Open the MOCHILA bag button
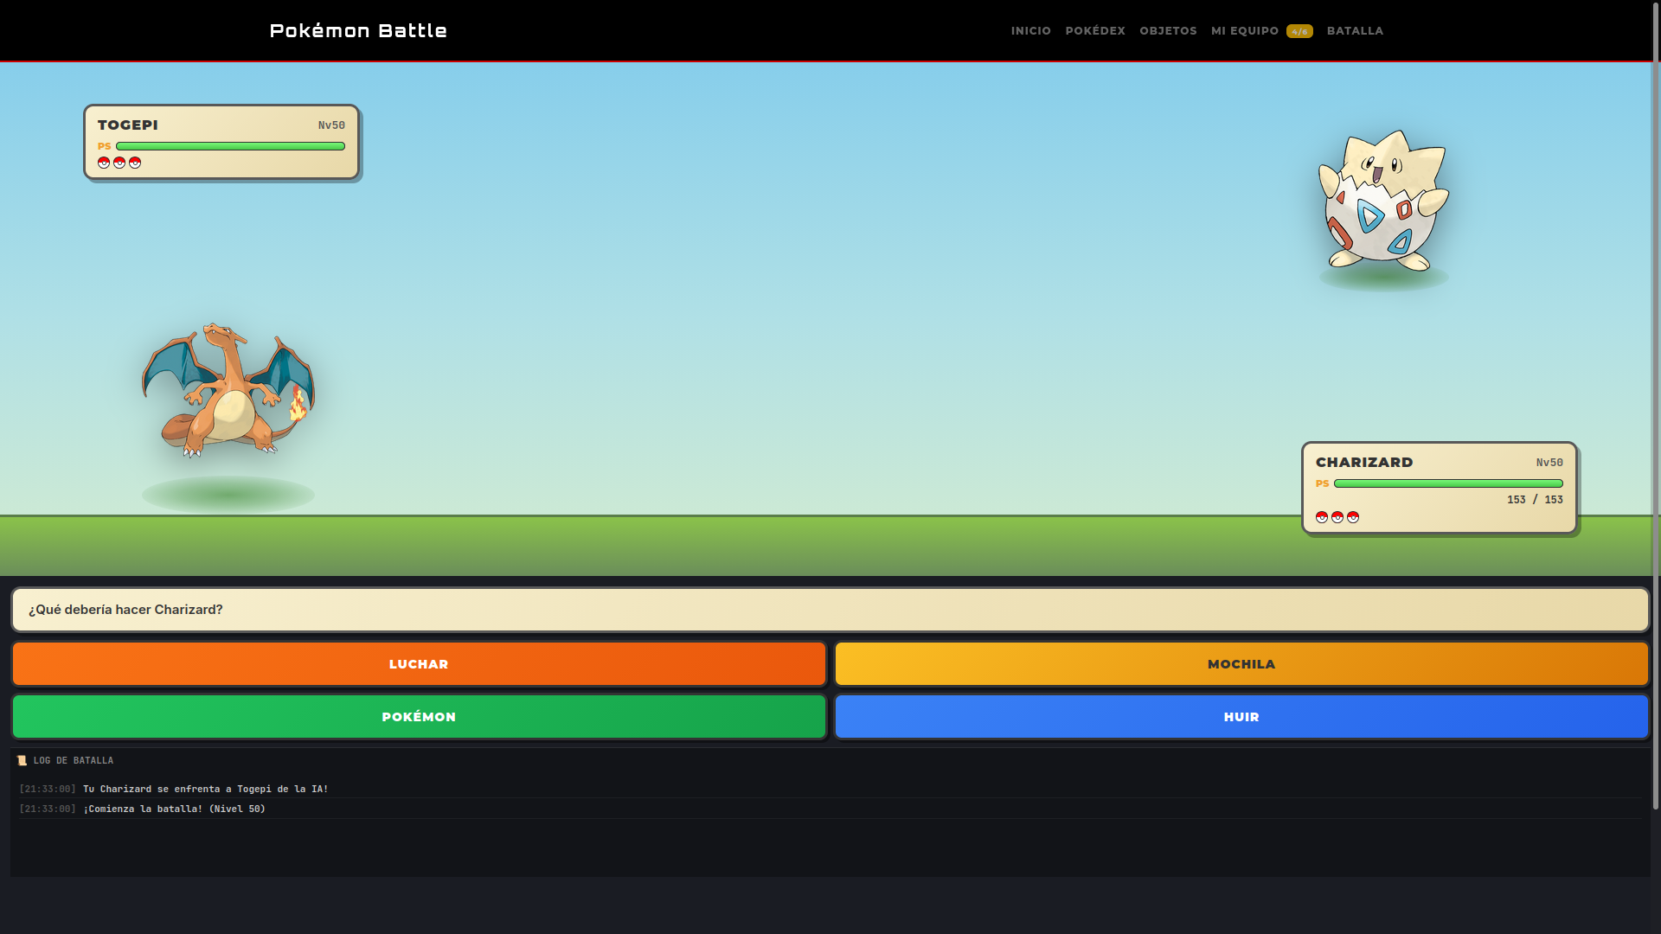This screenshot has height=934, width=1661. tap(1241, 664)
